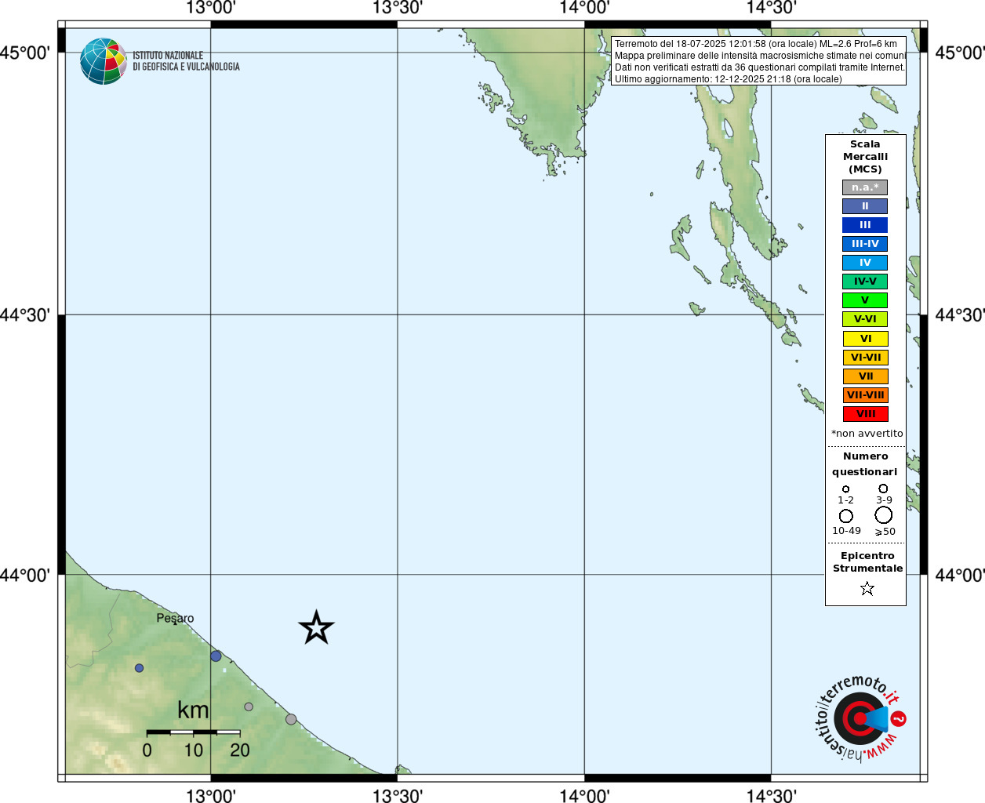985x803 pixels.
Task: Click the grey marker furthest down the coast
Action: tap(291, 719)
